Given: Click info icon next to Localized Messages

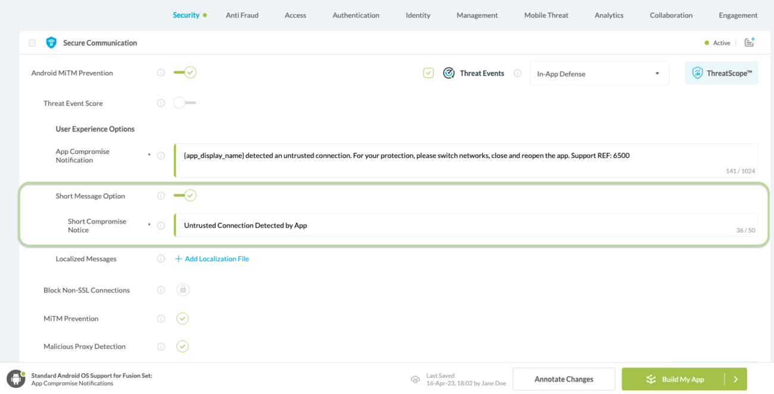Looking at the screenshot, I should click(161, 259).
